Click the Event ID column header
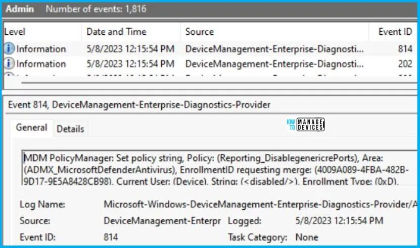420x248 pixels. pyautogui.click(x=395, y=32)
